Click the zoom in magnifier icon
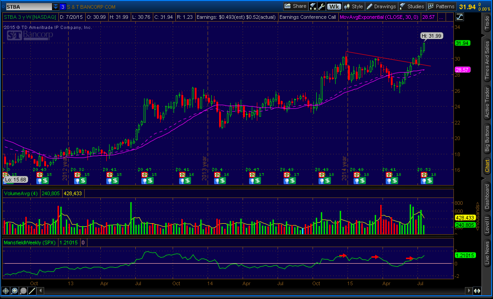Screen dimensions: 493x299 tap(15, 291)
